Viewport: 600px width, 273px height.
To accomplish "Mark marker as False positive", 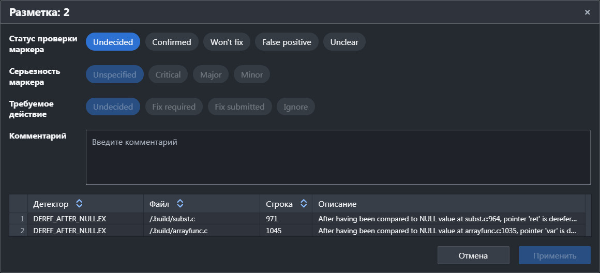I will 287,42.
